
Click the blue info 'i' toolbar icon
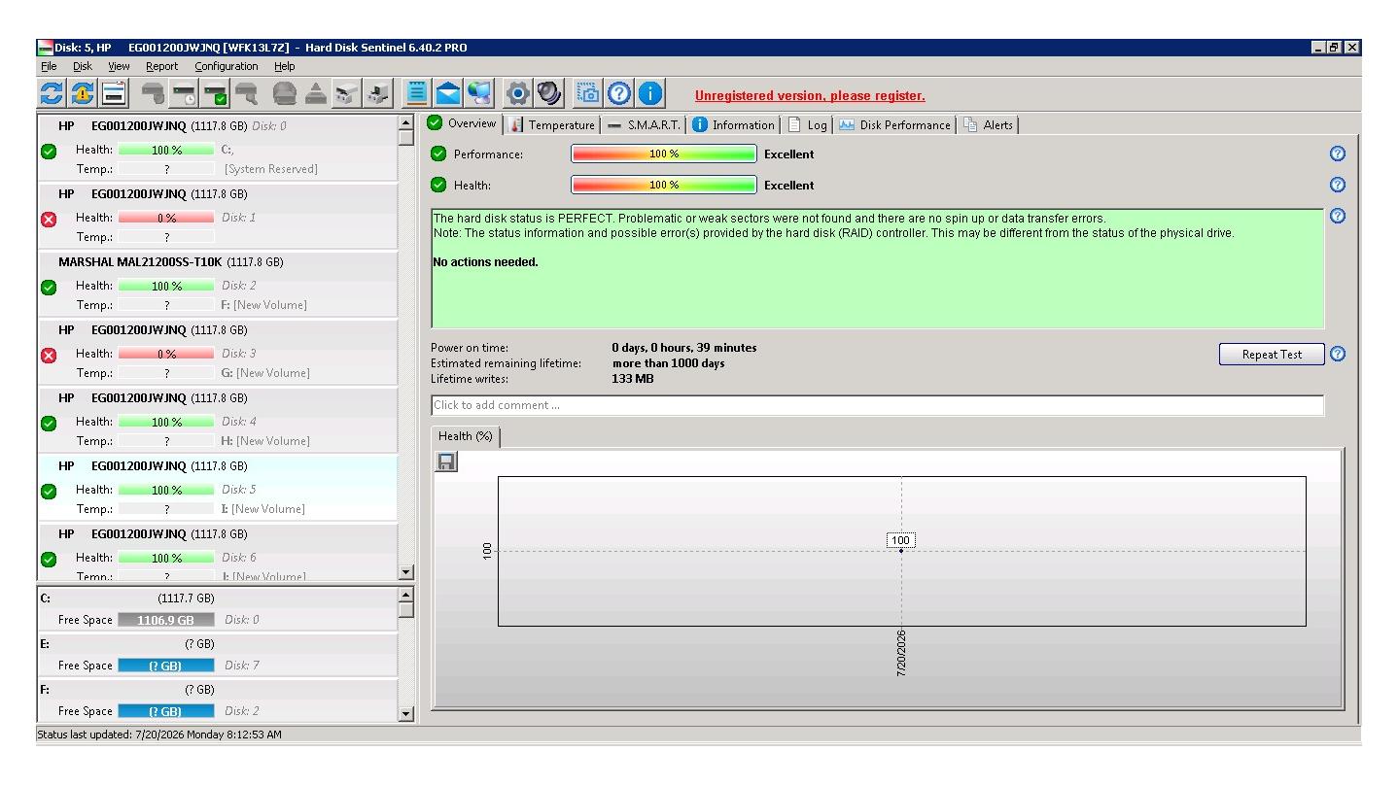tap(650, 93)
